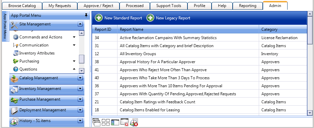314x128 pixels.
Task: Click the Communication icon
Action: pos(16,45)
